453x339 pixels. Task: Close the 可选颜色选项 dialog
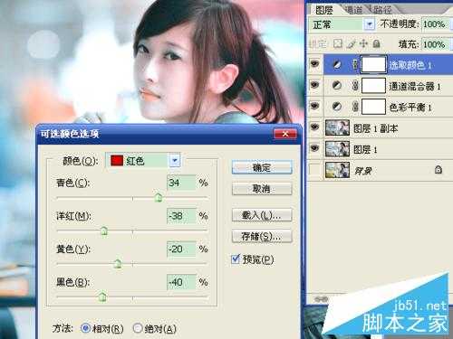[x=285, y=134]
